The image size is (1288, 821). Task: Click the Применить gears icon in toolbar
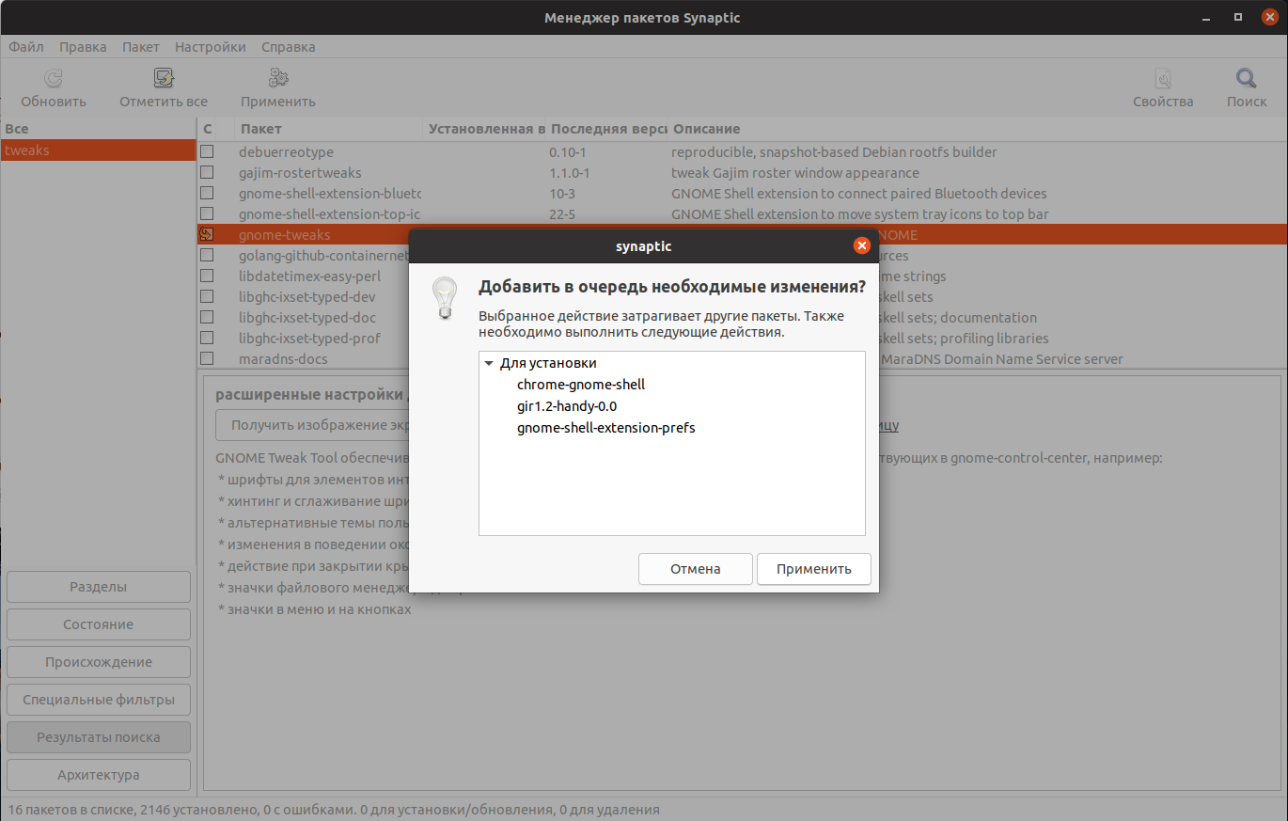pos(277,79)
